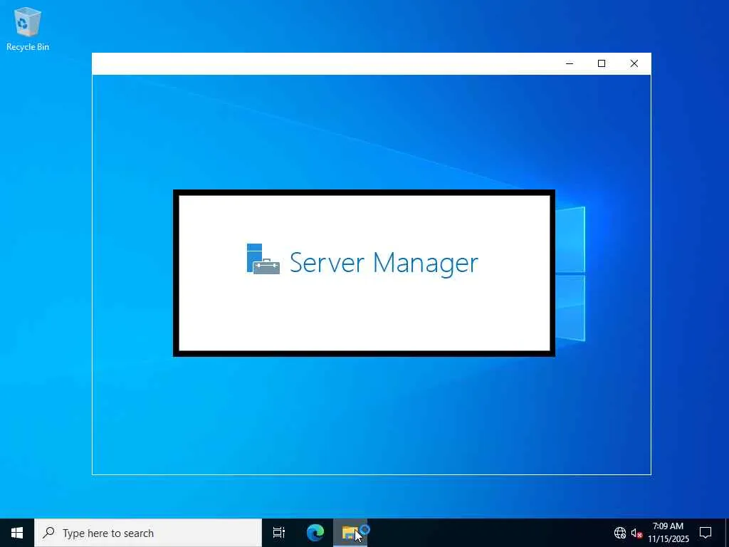The height and width of the screenshot is (547, 729).
Task: Launch Microsoft Edge from the taskbar
Action: [315, 533]
